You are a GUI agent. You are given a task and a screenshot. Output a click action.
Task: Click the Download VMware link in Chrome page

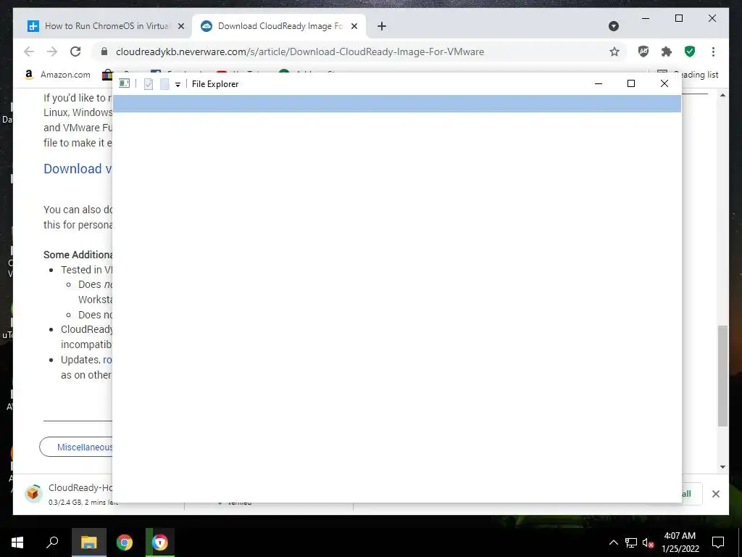(78, 169)
